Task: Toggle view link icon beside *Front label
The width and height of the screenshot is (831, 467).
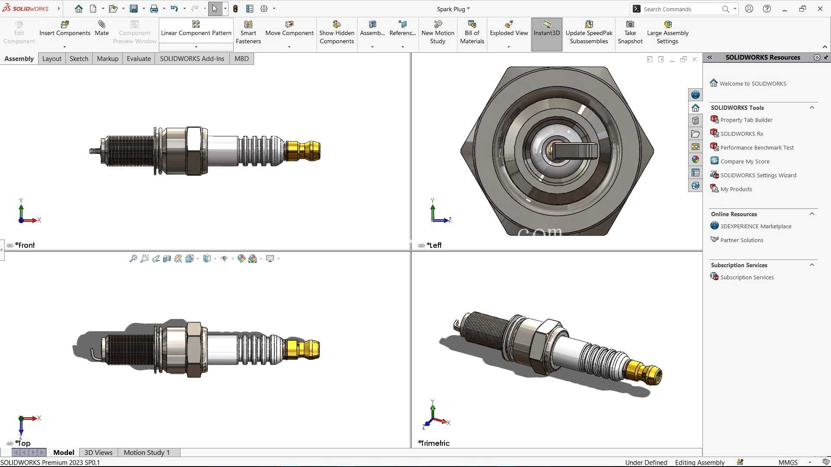Action: click(10, 246)
